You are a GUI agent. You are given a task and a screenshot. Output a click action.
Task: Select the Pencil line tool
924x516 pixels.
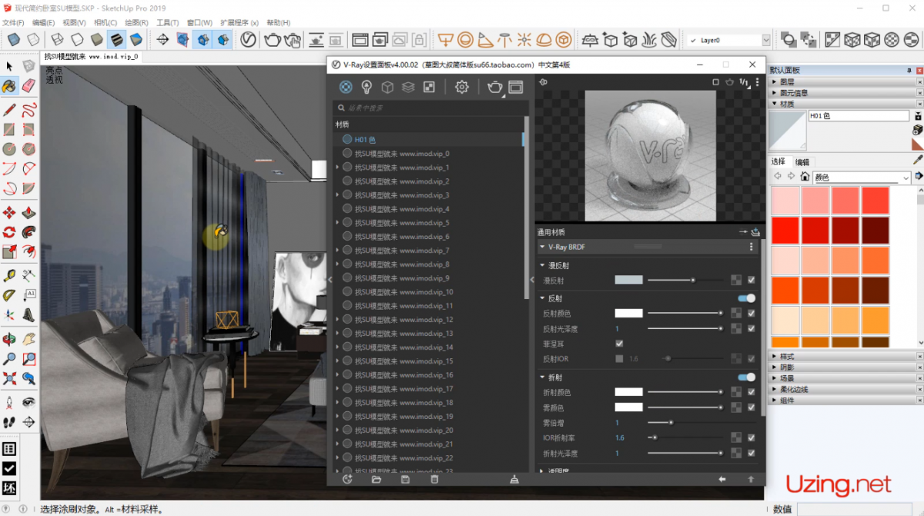click(x=9, y=110)
